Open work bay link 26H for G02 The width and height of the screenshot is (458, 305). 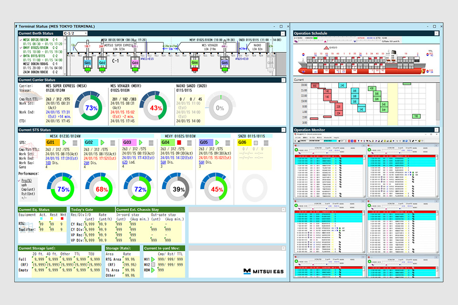(86, 163)
